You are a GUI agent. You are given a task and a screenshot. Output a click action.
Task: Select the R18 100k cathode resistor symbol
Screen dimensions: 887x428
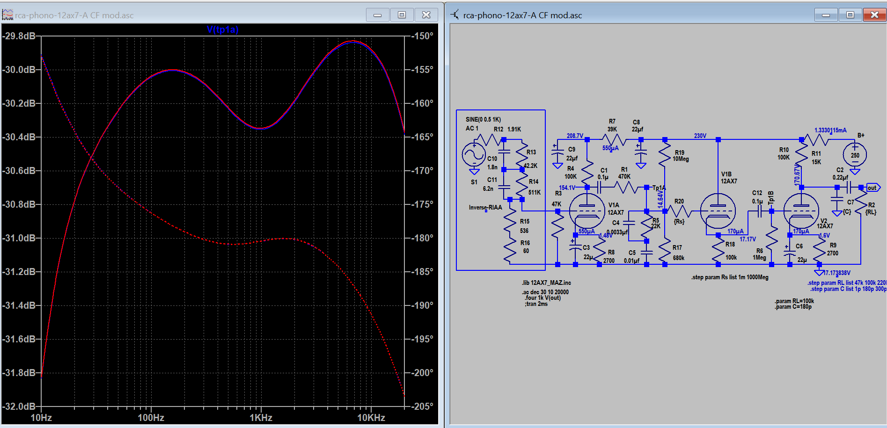pos(718,251)
